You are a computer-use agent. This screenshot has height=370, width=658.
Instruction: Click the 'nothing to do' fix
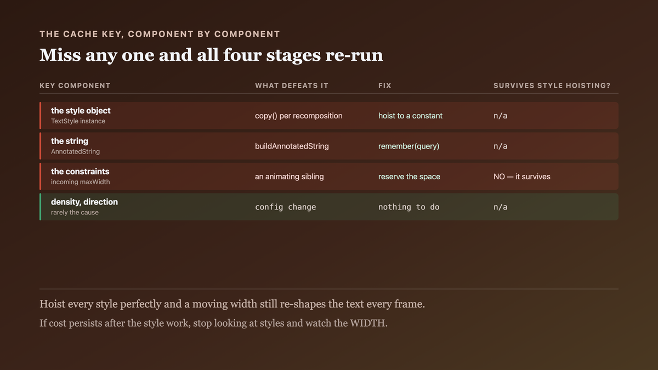409,207
